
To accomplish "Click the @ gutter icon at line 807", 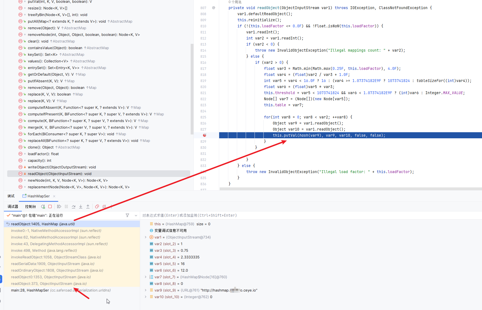I will 214,8.
